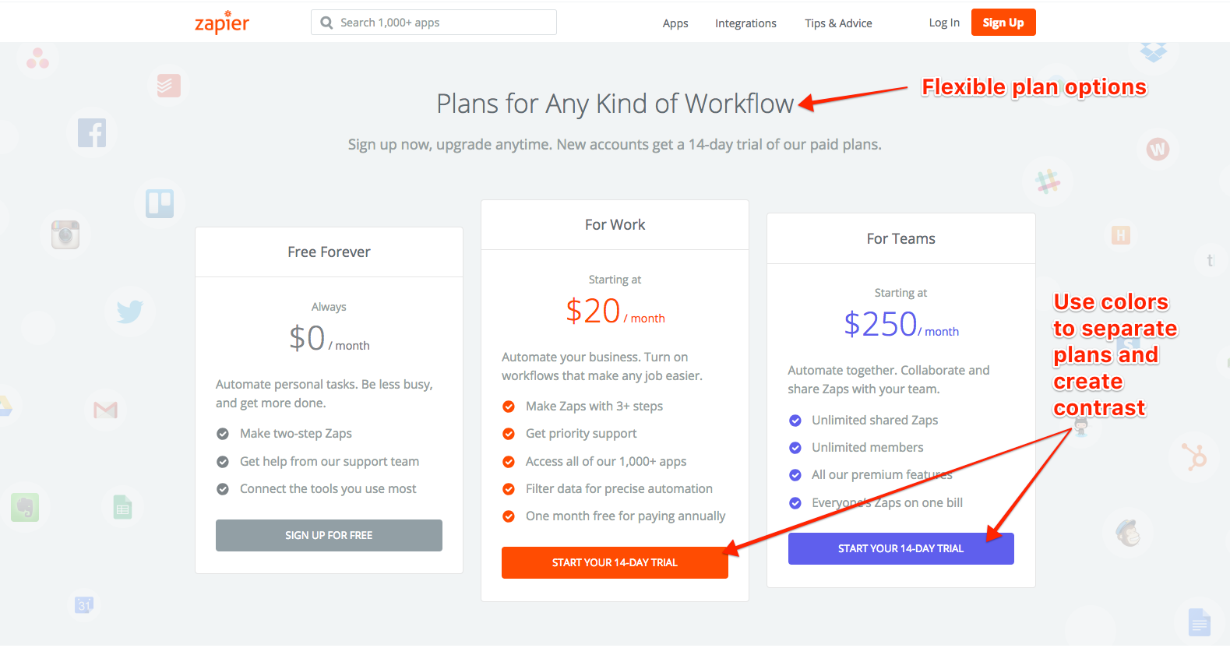Click the Trello board background icon
This screenshot has width=1230, height=648.
click(160, 203)
